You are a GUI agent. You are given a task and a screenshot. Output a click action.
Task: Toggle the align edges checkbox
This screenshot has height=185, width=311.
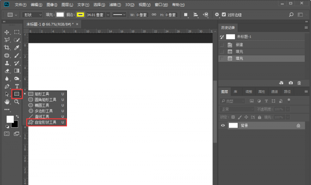[x=224, y=15]
